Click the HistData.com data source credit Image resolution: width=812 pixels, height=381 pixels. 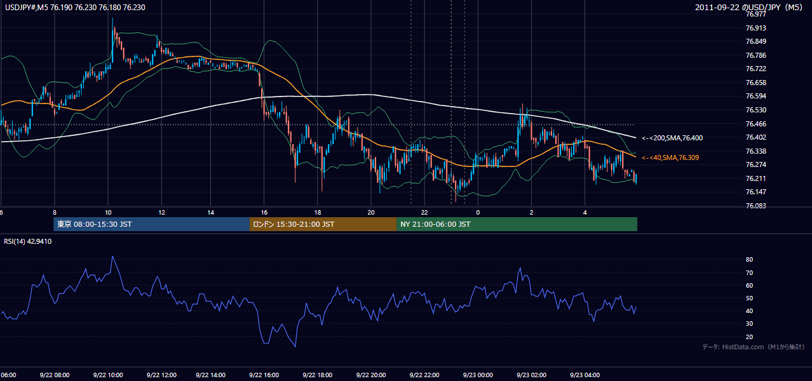[754, 347]
